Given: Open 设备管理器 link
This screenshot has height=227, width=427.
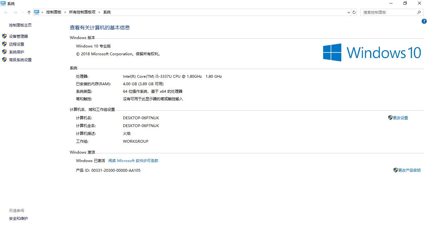Looking at the screenshot, I should (x=18, y=37).
